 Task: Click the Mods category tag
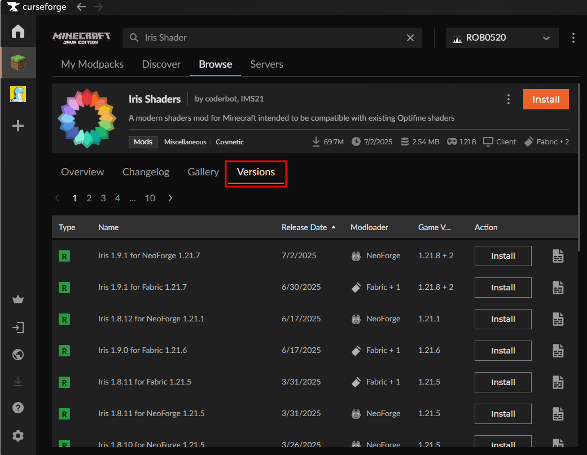click(x=143, y=142)
